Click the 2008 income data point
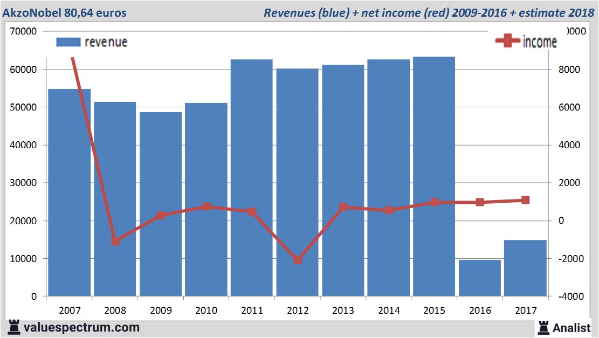The image size is (599, 338). (x=115, y=241)
